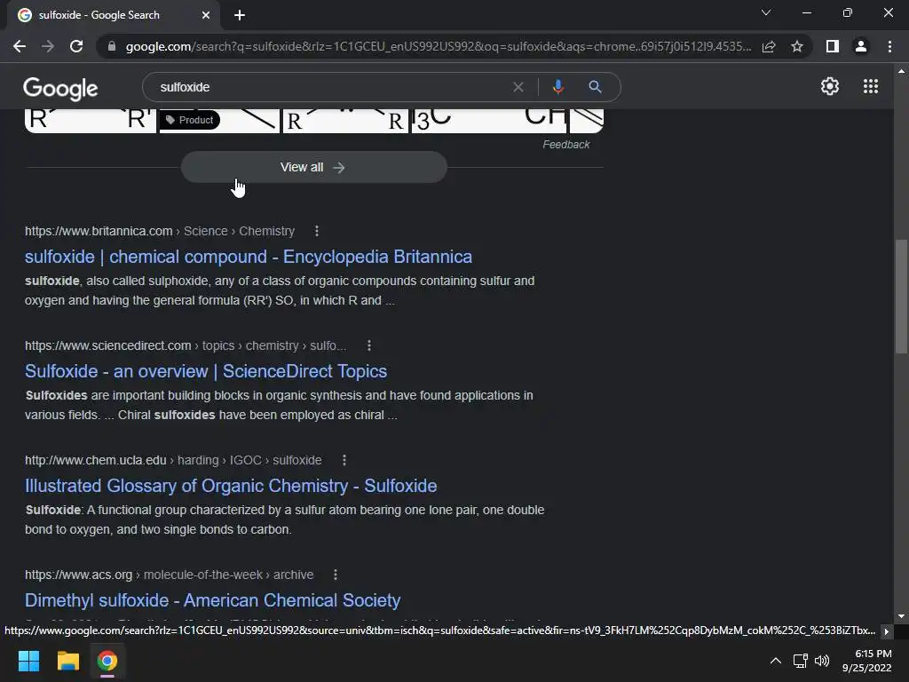This screenshot has width=909, height=682.
Task: Open Britannica sulfoxide chemical compound result
Action: click(x=249, y=257)
